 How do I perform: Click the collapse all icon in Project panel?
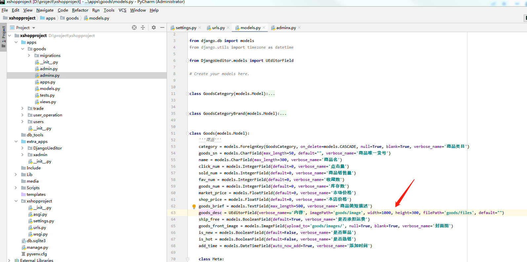tap(143, 27)
